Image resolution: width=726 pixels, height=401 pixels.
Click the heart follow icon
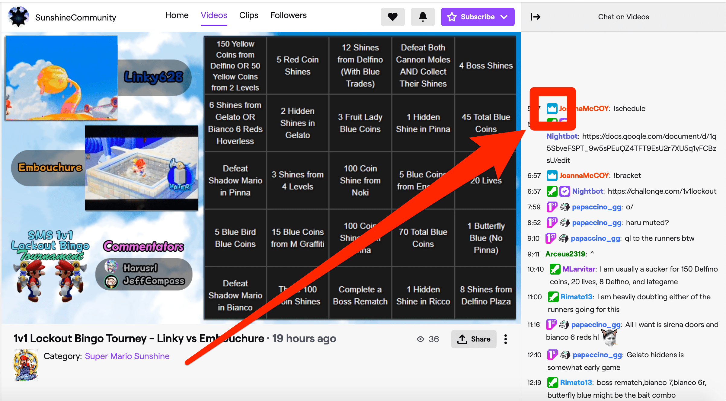[x=392, y=17]
